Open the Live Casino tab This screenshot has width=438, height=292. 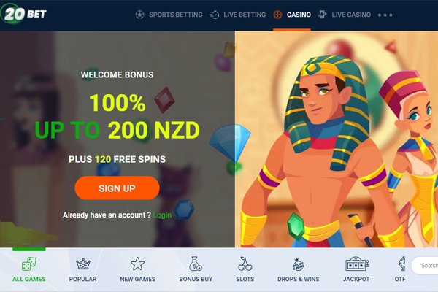[351, 15]
